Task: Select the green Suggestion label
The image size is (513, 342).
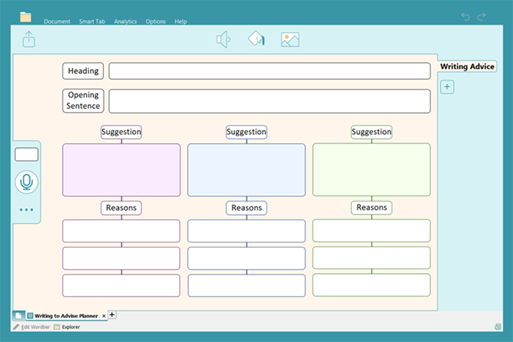Action: click(x=371, y=132)
